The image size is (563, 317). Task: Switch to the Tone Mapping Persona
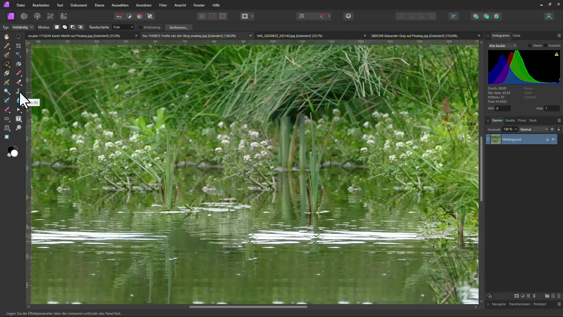pyautogui.click(x=50, y=16)
